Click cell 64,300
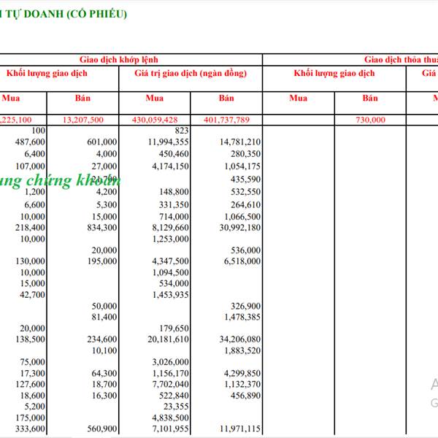The width and height of the screenshot is (438, 438). 104,374
